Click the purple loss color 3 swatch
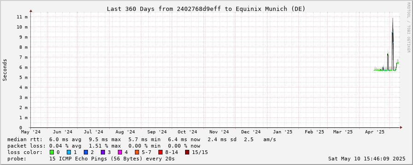Image resolution: width=413 pixels, height=165 pixels. 103,152
